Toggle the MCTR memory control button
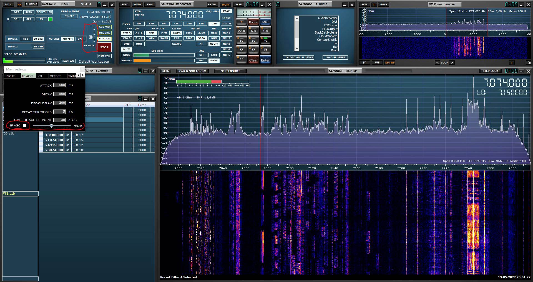The height and width of the screenshot is (282, 533). pyautogui.click(x=226, y=4)
